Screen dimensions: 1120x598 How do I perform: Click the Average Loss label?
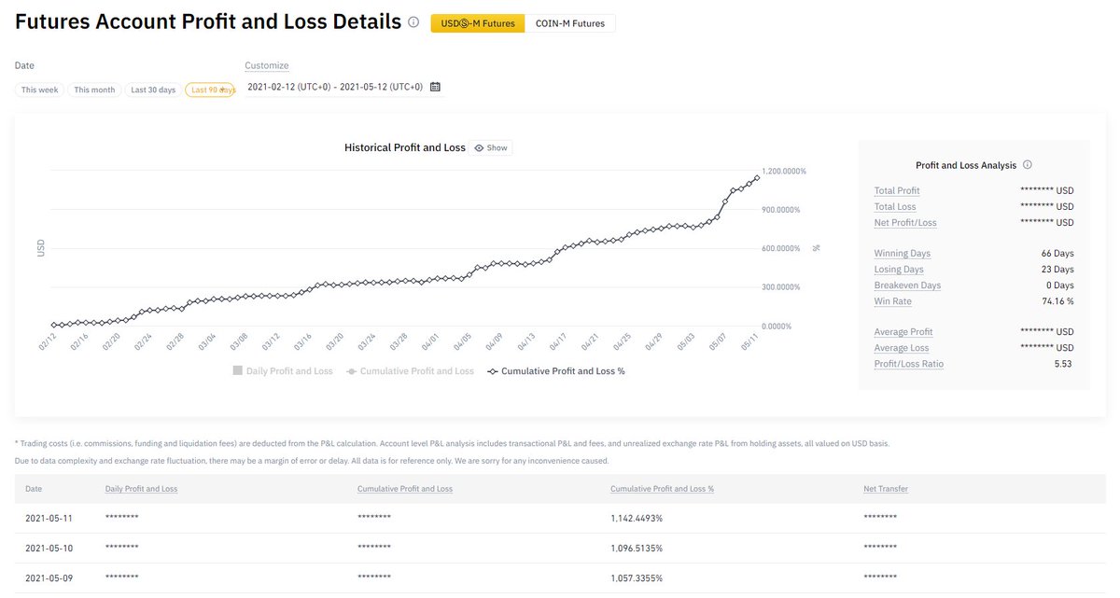(902, 347)
